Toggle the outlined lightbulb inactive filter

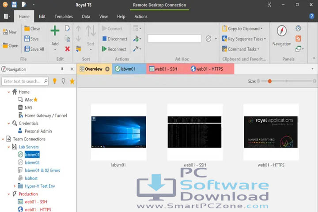(x=64, y=81)
